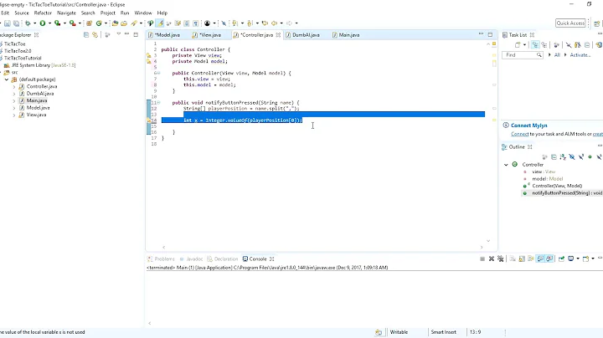
Task: Open the Window menu
Action: (x=143, y=13)
